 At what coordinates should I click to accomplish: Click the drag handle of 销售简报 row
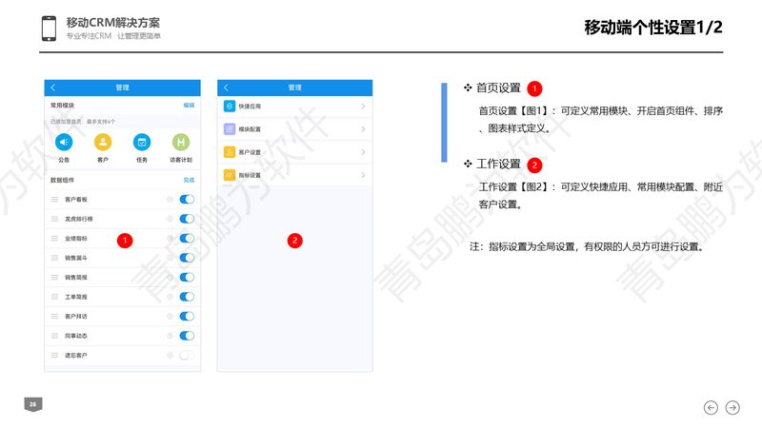(x=54, y=277)
